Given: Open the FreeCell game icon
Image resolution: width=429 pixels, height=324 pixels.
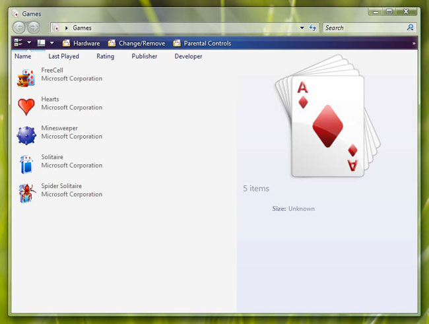Looking at the screenshot, I should pos(26,78).
